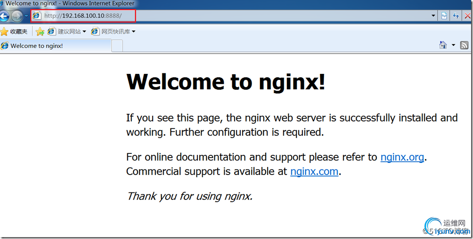Viewport: 473px width, 239px height.
Task: Open the nginx.com link
Action: pyautogui.click(x=314, y=172)
